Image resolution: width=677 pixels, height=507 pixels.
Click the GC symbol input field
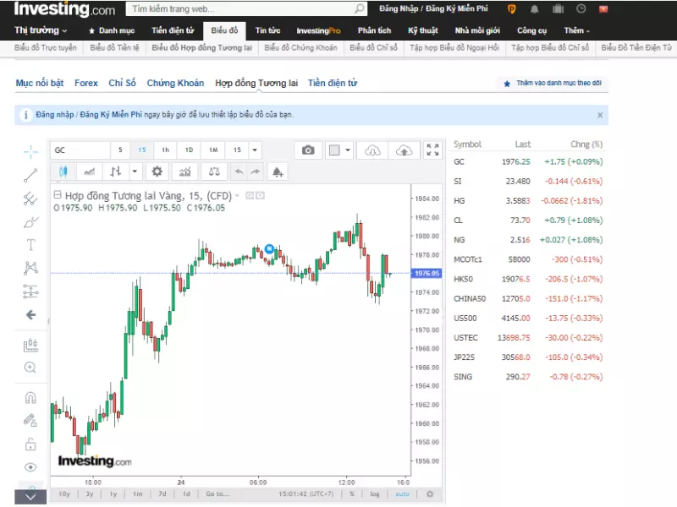click(80, 150)
